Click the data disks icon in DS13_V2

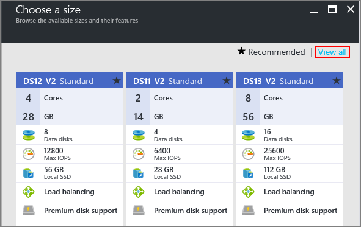(x=249, y=135)
